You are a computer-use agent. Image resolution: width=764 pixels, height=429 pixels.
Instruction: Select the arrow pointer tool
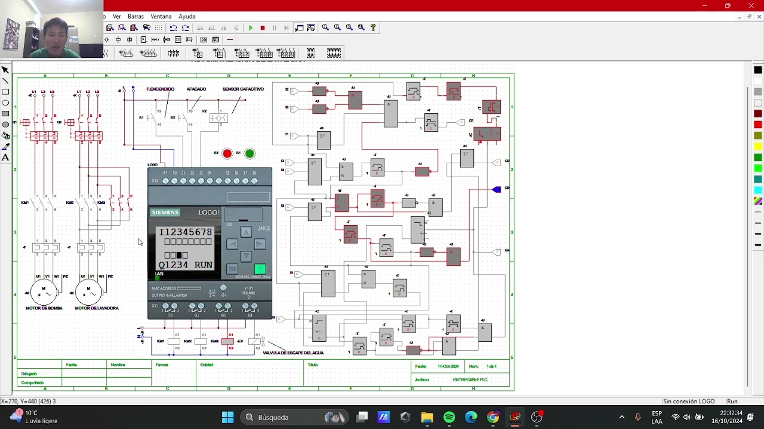[5, 70]
